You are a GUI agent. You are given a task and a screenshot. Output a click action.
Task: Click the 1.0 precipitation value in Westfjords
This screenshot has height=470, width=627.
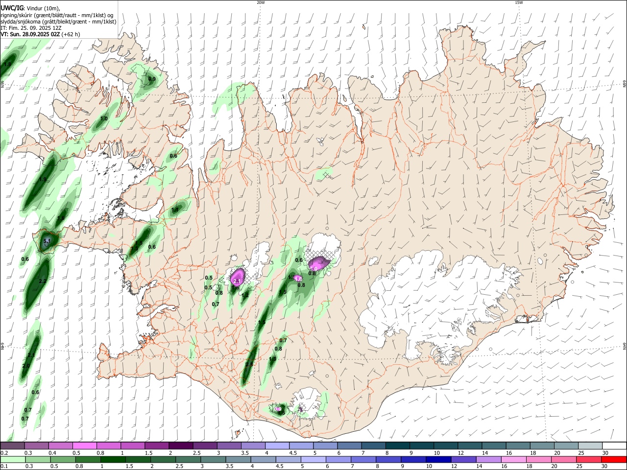pyautogui.click(x=104, y=118)
